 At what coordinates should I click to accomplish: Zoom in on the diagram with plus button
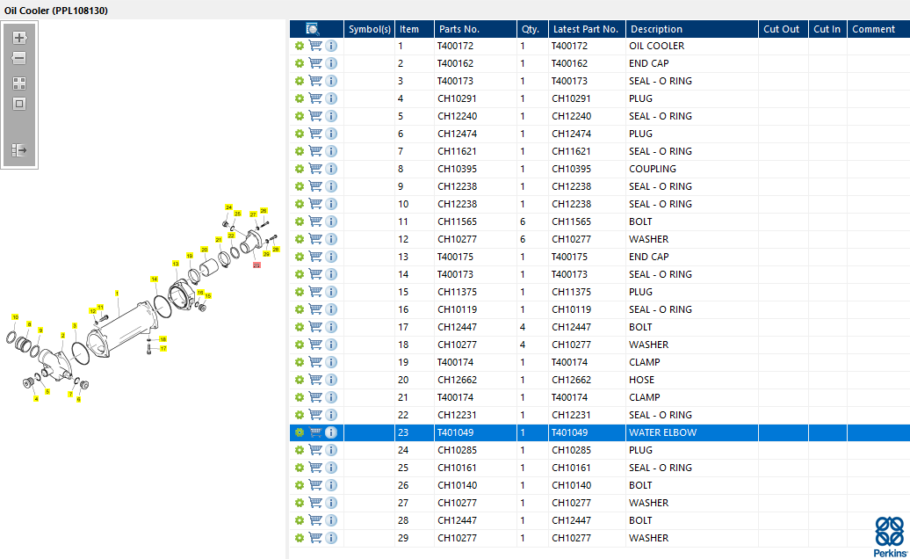point(19,38)
